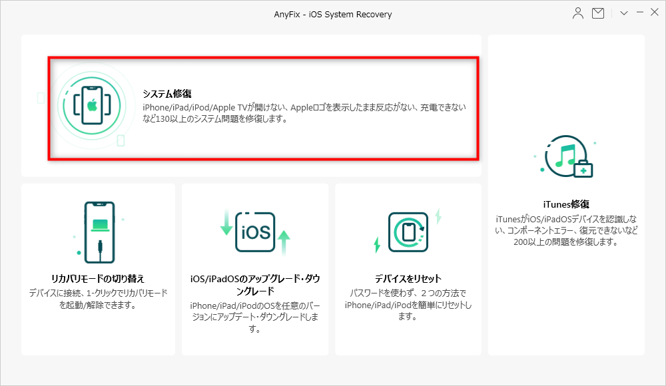Click the システム修復 phone icon
The width and height of the screenshot is (666, 386).
[x=92, y=105]
